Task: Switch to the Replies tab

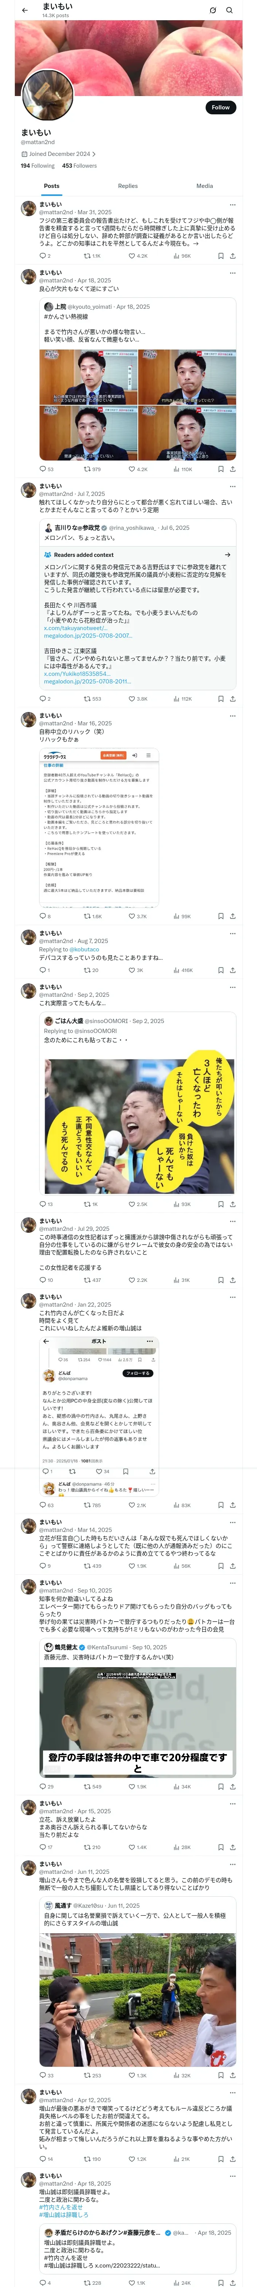Action: pos(128,186)
